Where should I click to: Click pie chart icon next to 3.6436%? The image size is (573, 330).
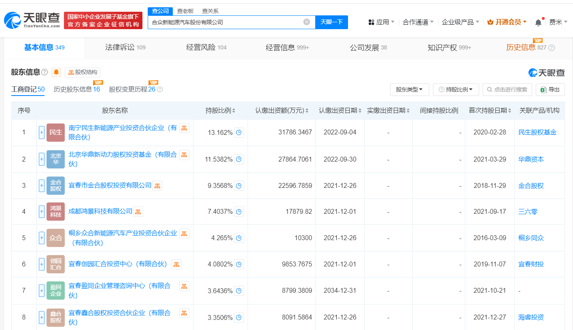click(239, 290)
